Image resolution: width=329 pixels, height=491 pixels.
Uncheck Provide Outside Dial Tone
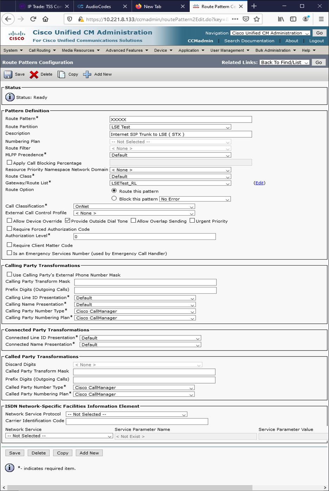click(x=67, y=221)
